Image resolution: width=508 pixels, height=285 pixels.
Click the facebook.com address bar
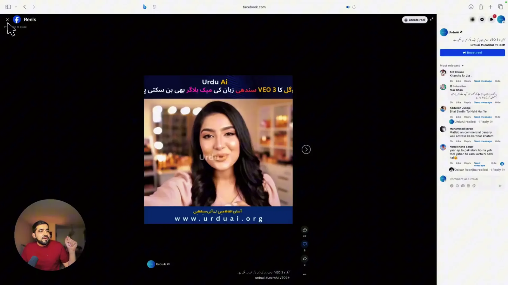[254, 7]
